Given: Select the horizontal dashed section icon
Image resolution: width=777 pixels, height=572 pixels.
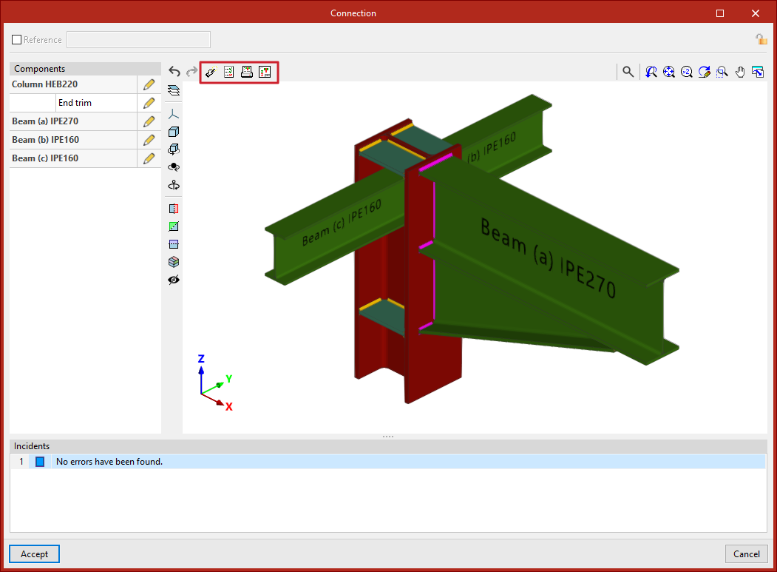Looking at the screenshot, I should [x=174, y=244].
